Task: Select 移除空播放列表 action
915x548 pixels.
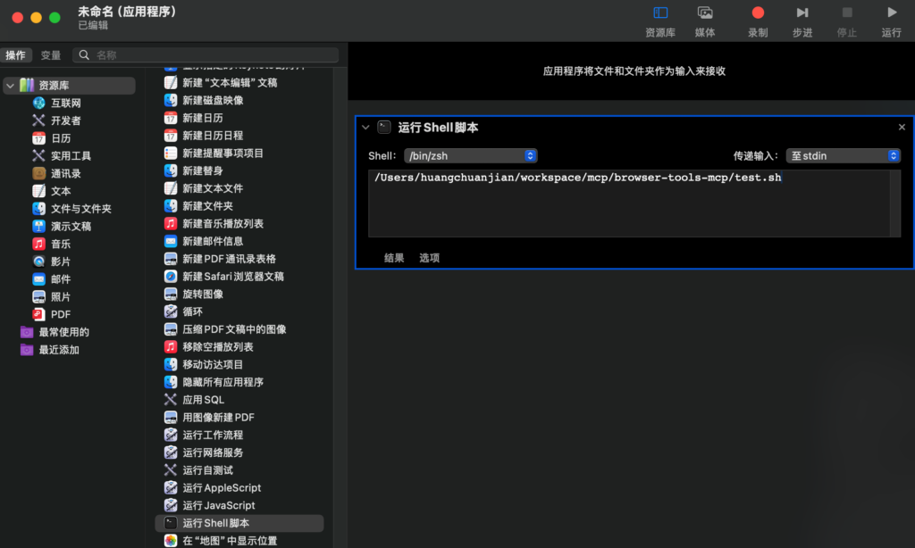Action: (218, 347)
